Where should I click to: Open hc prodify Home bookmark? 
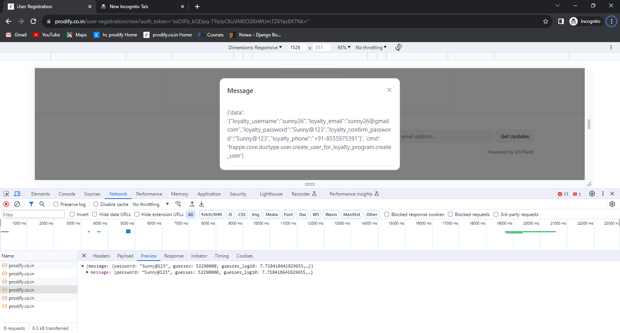[x=115, y=35]
